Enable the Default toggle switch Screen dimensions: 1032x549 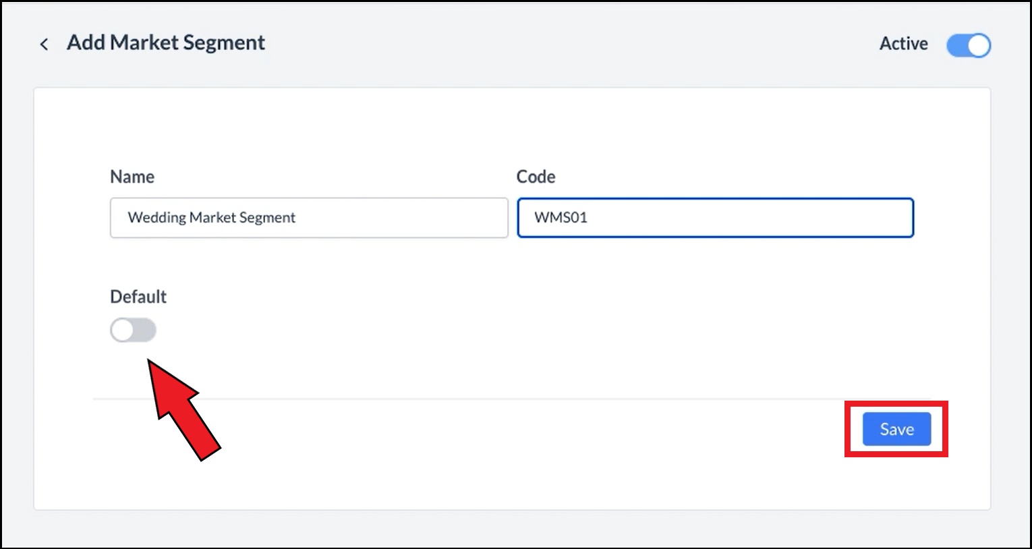(x=133, y=330)
